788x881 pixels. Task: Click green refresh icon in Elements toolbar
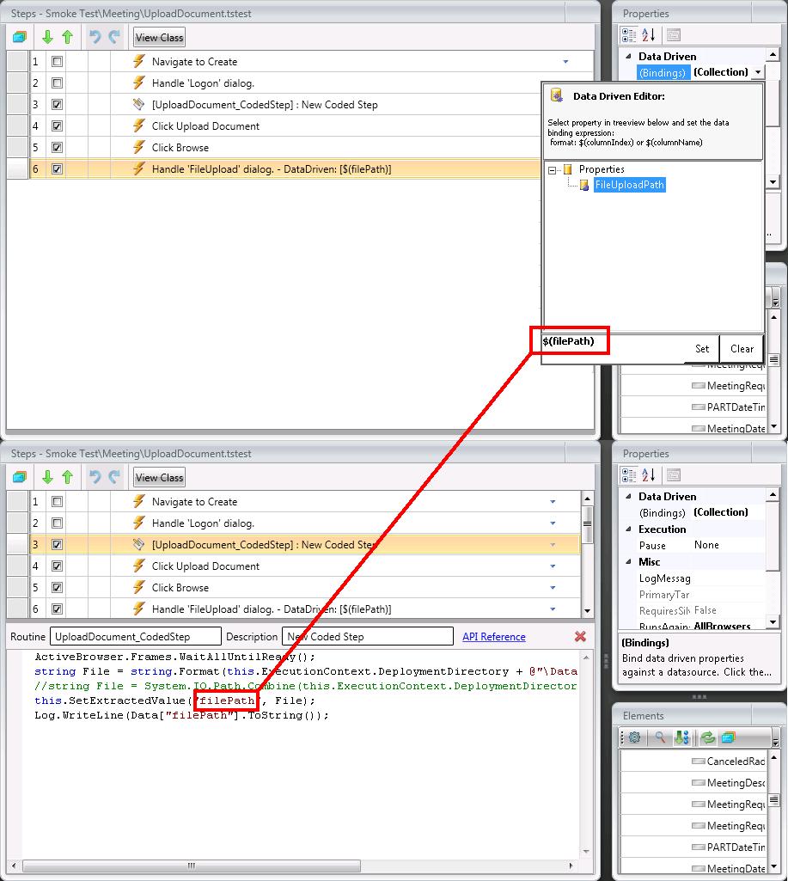tap(708, 737)
